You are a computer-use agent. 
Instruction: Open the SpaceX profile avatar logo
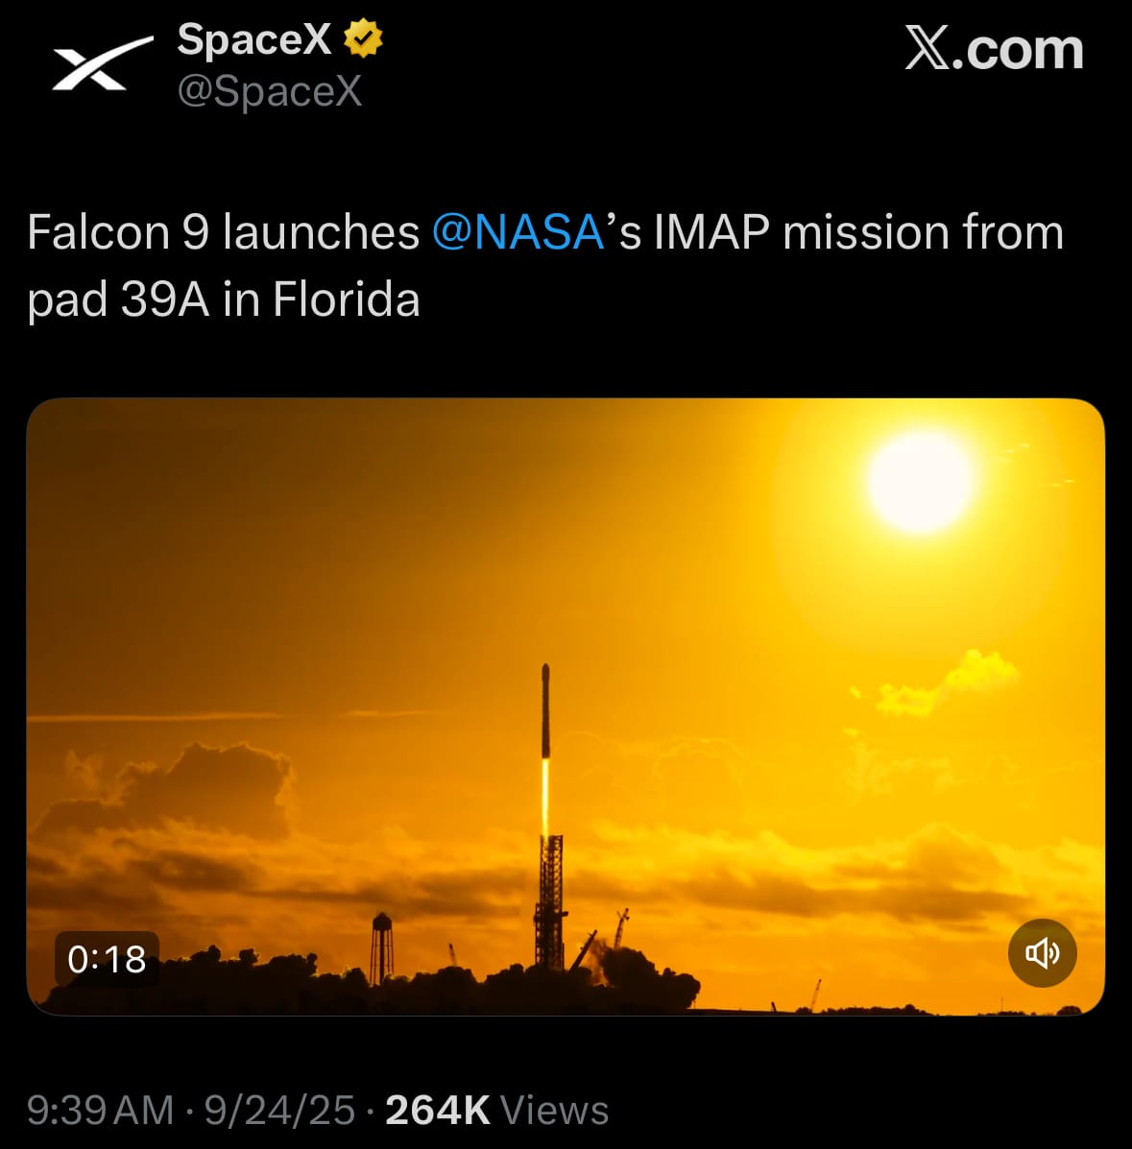pyautogui.click(x=101, y=65)
